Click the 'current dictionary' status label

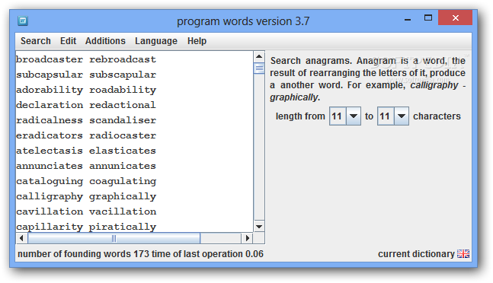pos(416,254)
